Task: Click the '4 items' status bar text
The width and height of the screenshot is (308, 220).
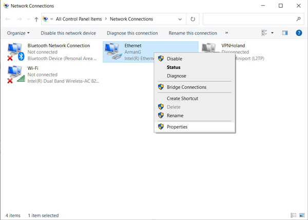Action: [13, 215]
